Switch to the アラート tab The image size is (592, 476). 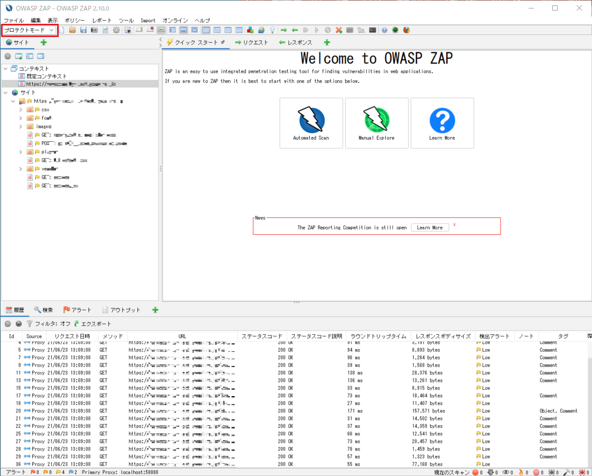pos(77,310)
